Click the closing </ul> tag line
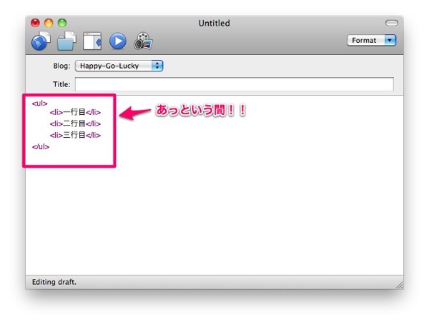Image resolution: width=429 pixels, height=324 pixels. pos(41,147)
